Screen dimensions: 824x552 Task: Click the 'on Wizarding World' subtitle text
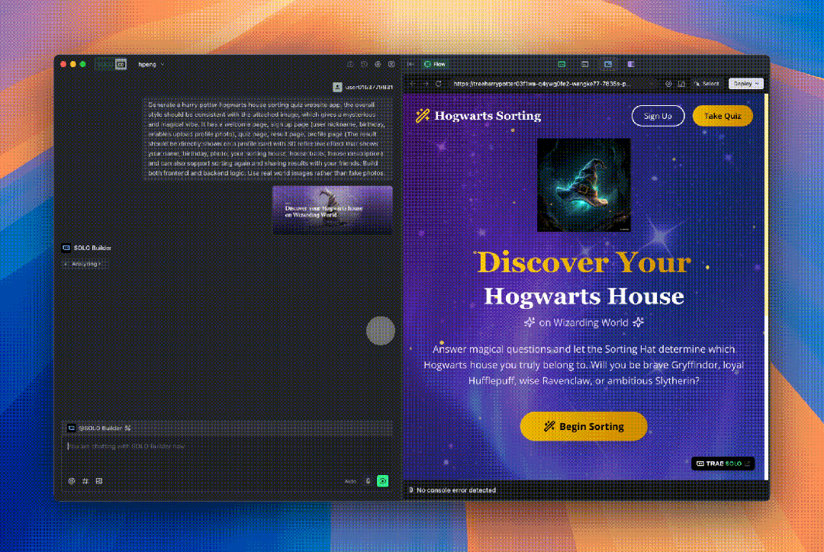(584, 323)
